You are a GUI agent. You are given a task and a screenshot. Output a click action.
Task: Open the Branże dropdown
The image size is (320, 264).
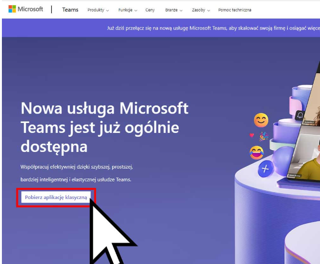[x=174, y=10]
